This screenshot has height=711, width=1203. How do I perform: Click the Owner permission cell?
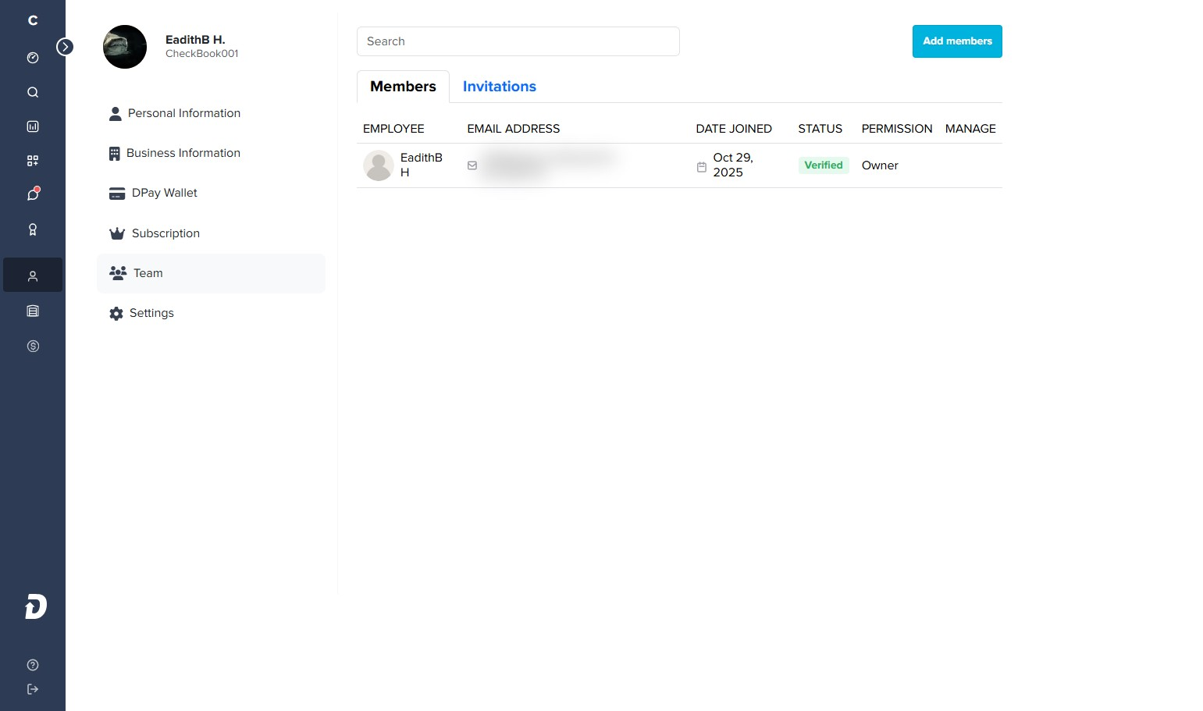click(880, 165)
